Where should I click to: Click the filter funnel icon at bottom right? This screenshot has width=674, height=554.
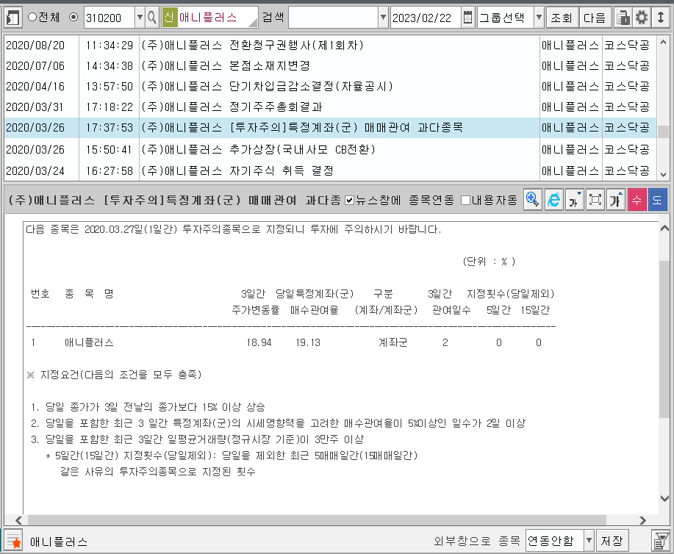(x=660, y=541)
